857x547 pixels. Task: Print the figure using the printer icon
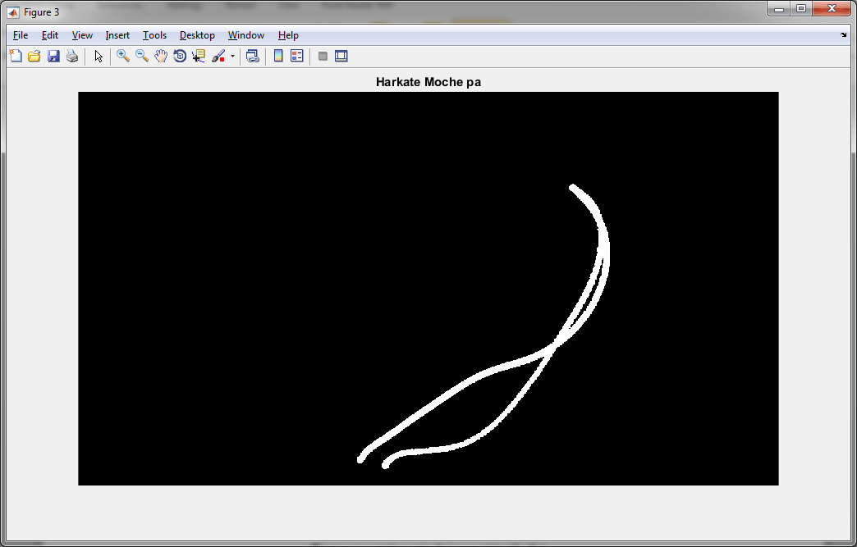72,56
